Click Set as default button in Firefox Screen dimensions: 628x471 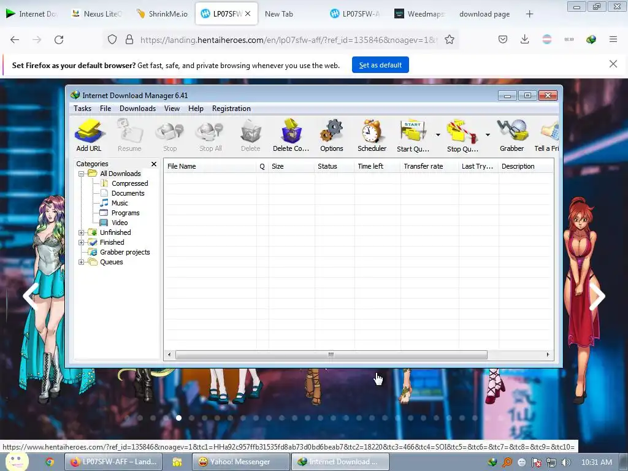tap(380, 65)
